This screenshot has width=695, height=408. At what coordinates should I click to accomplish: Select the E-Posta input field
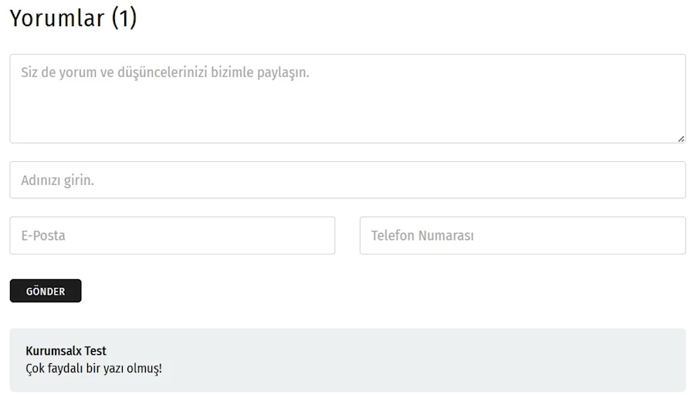pyautogui.click(x=172, y=235)
